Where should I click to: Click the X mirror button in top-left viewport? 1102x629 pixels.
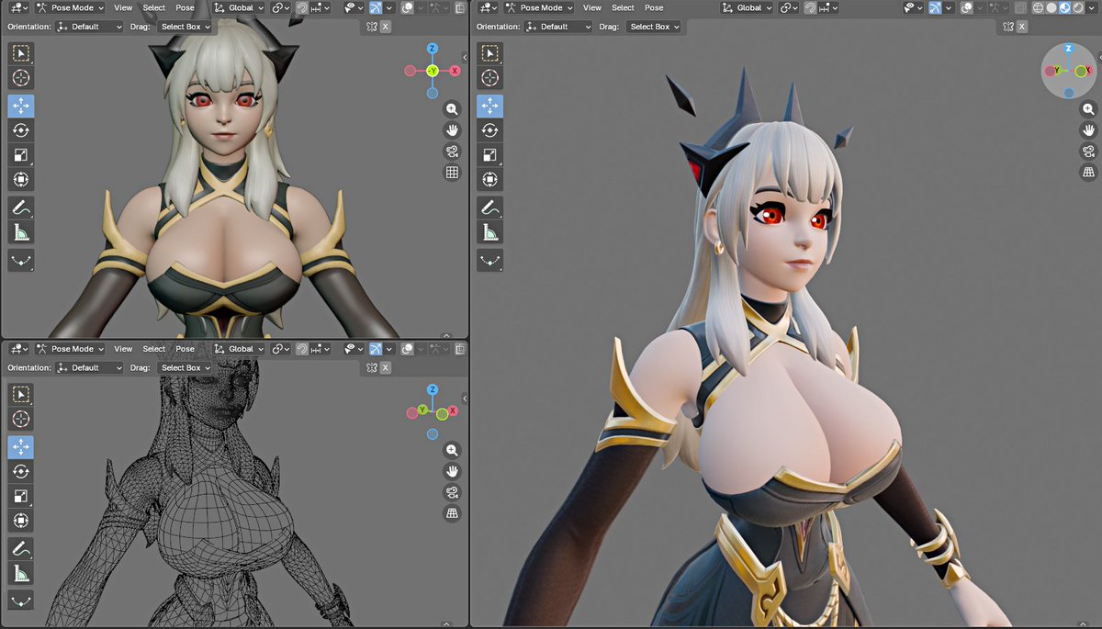click(x=385, y=27)
